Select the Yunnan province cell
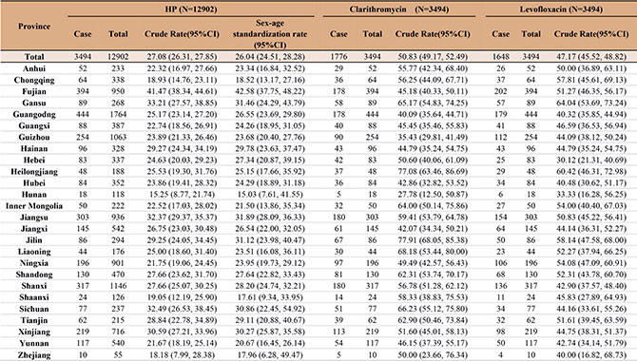 point(34,343)
